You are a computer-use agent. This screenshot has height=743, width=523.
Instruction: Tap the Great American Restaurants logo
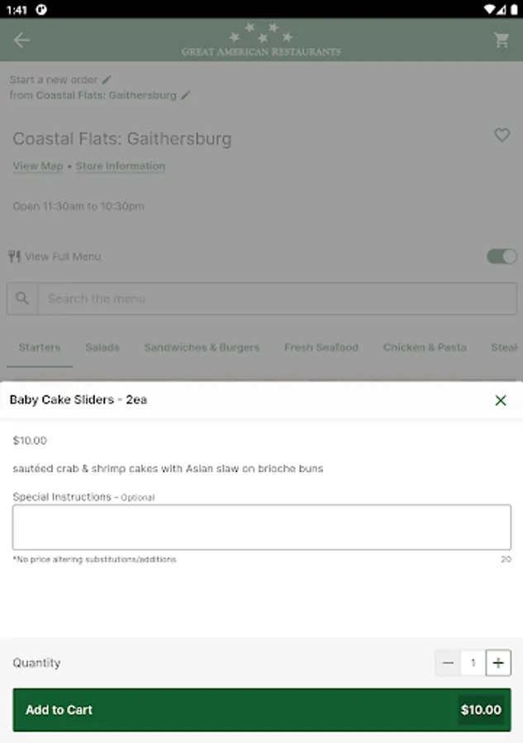(261, 40)
